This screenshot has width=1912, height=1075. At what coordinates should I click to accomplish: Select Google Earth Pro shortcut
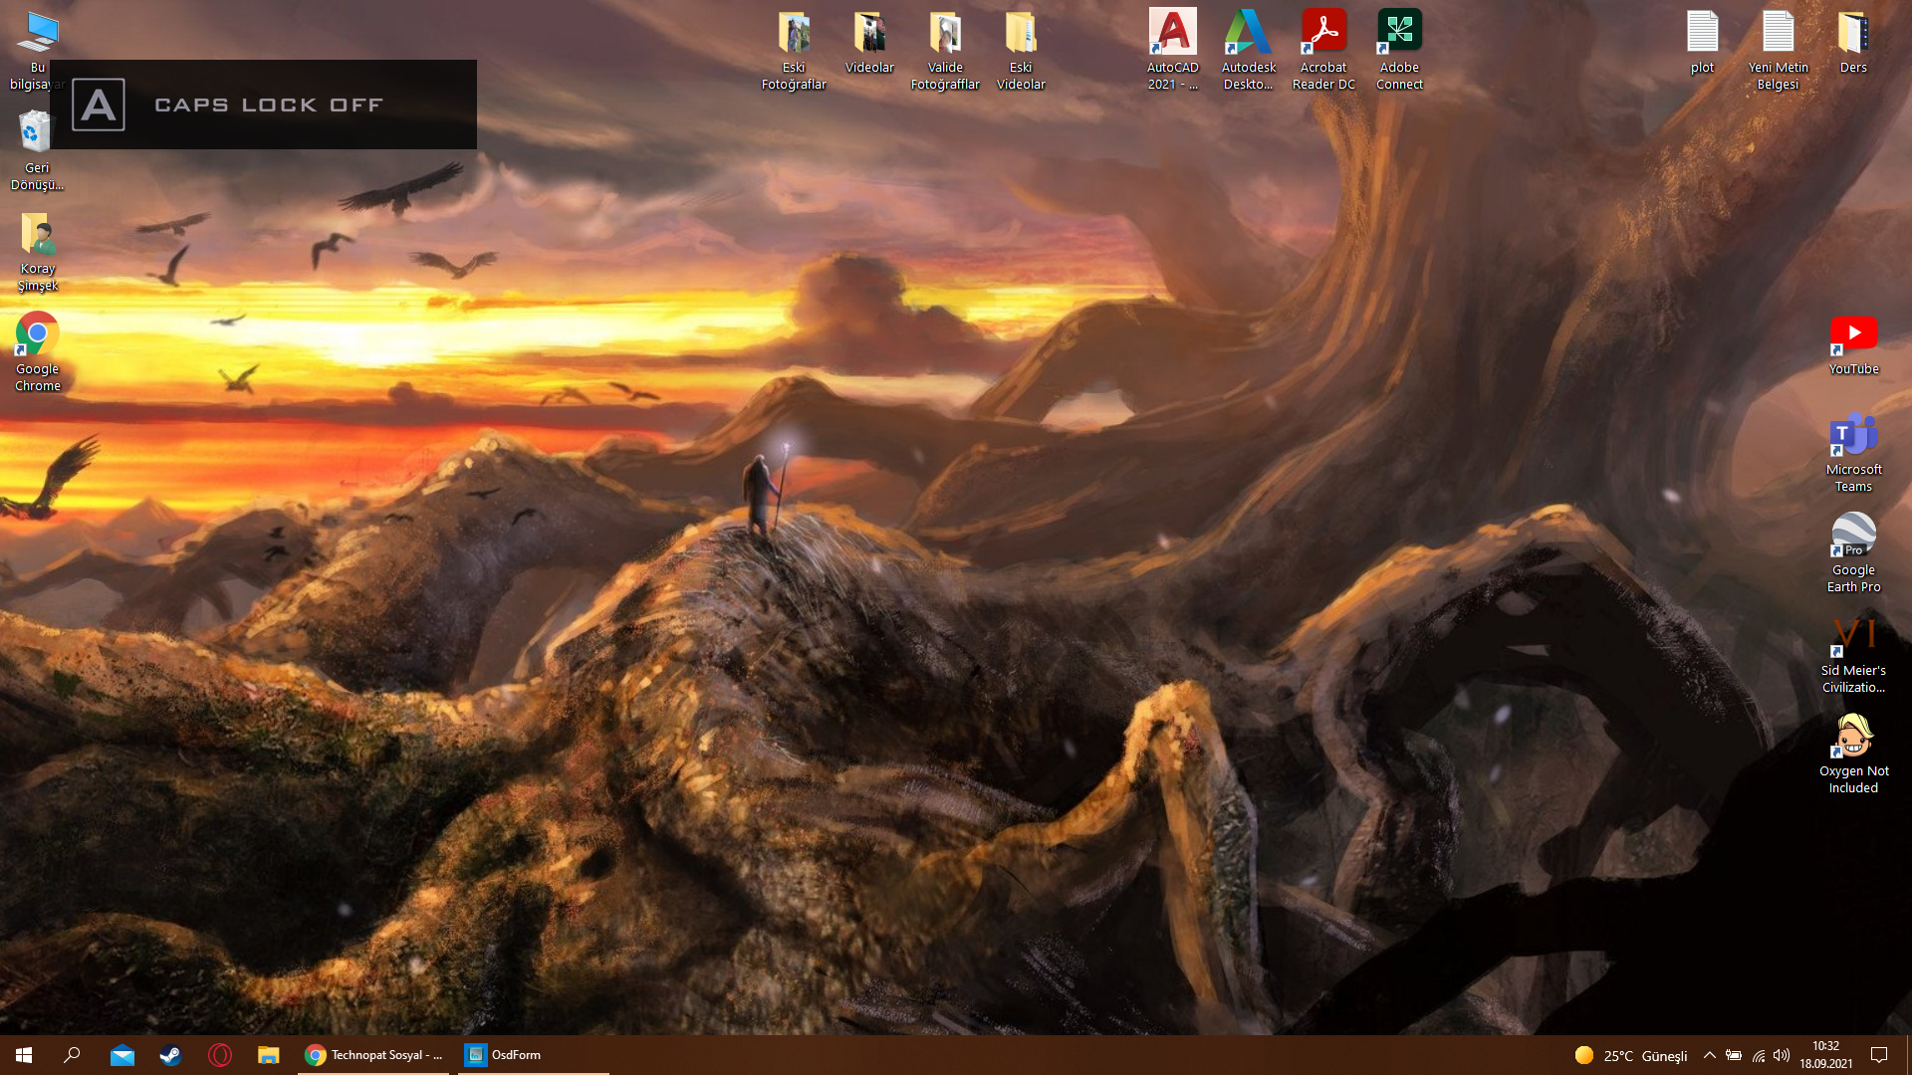pos(1853,537)
